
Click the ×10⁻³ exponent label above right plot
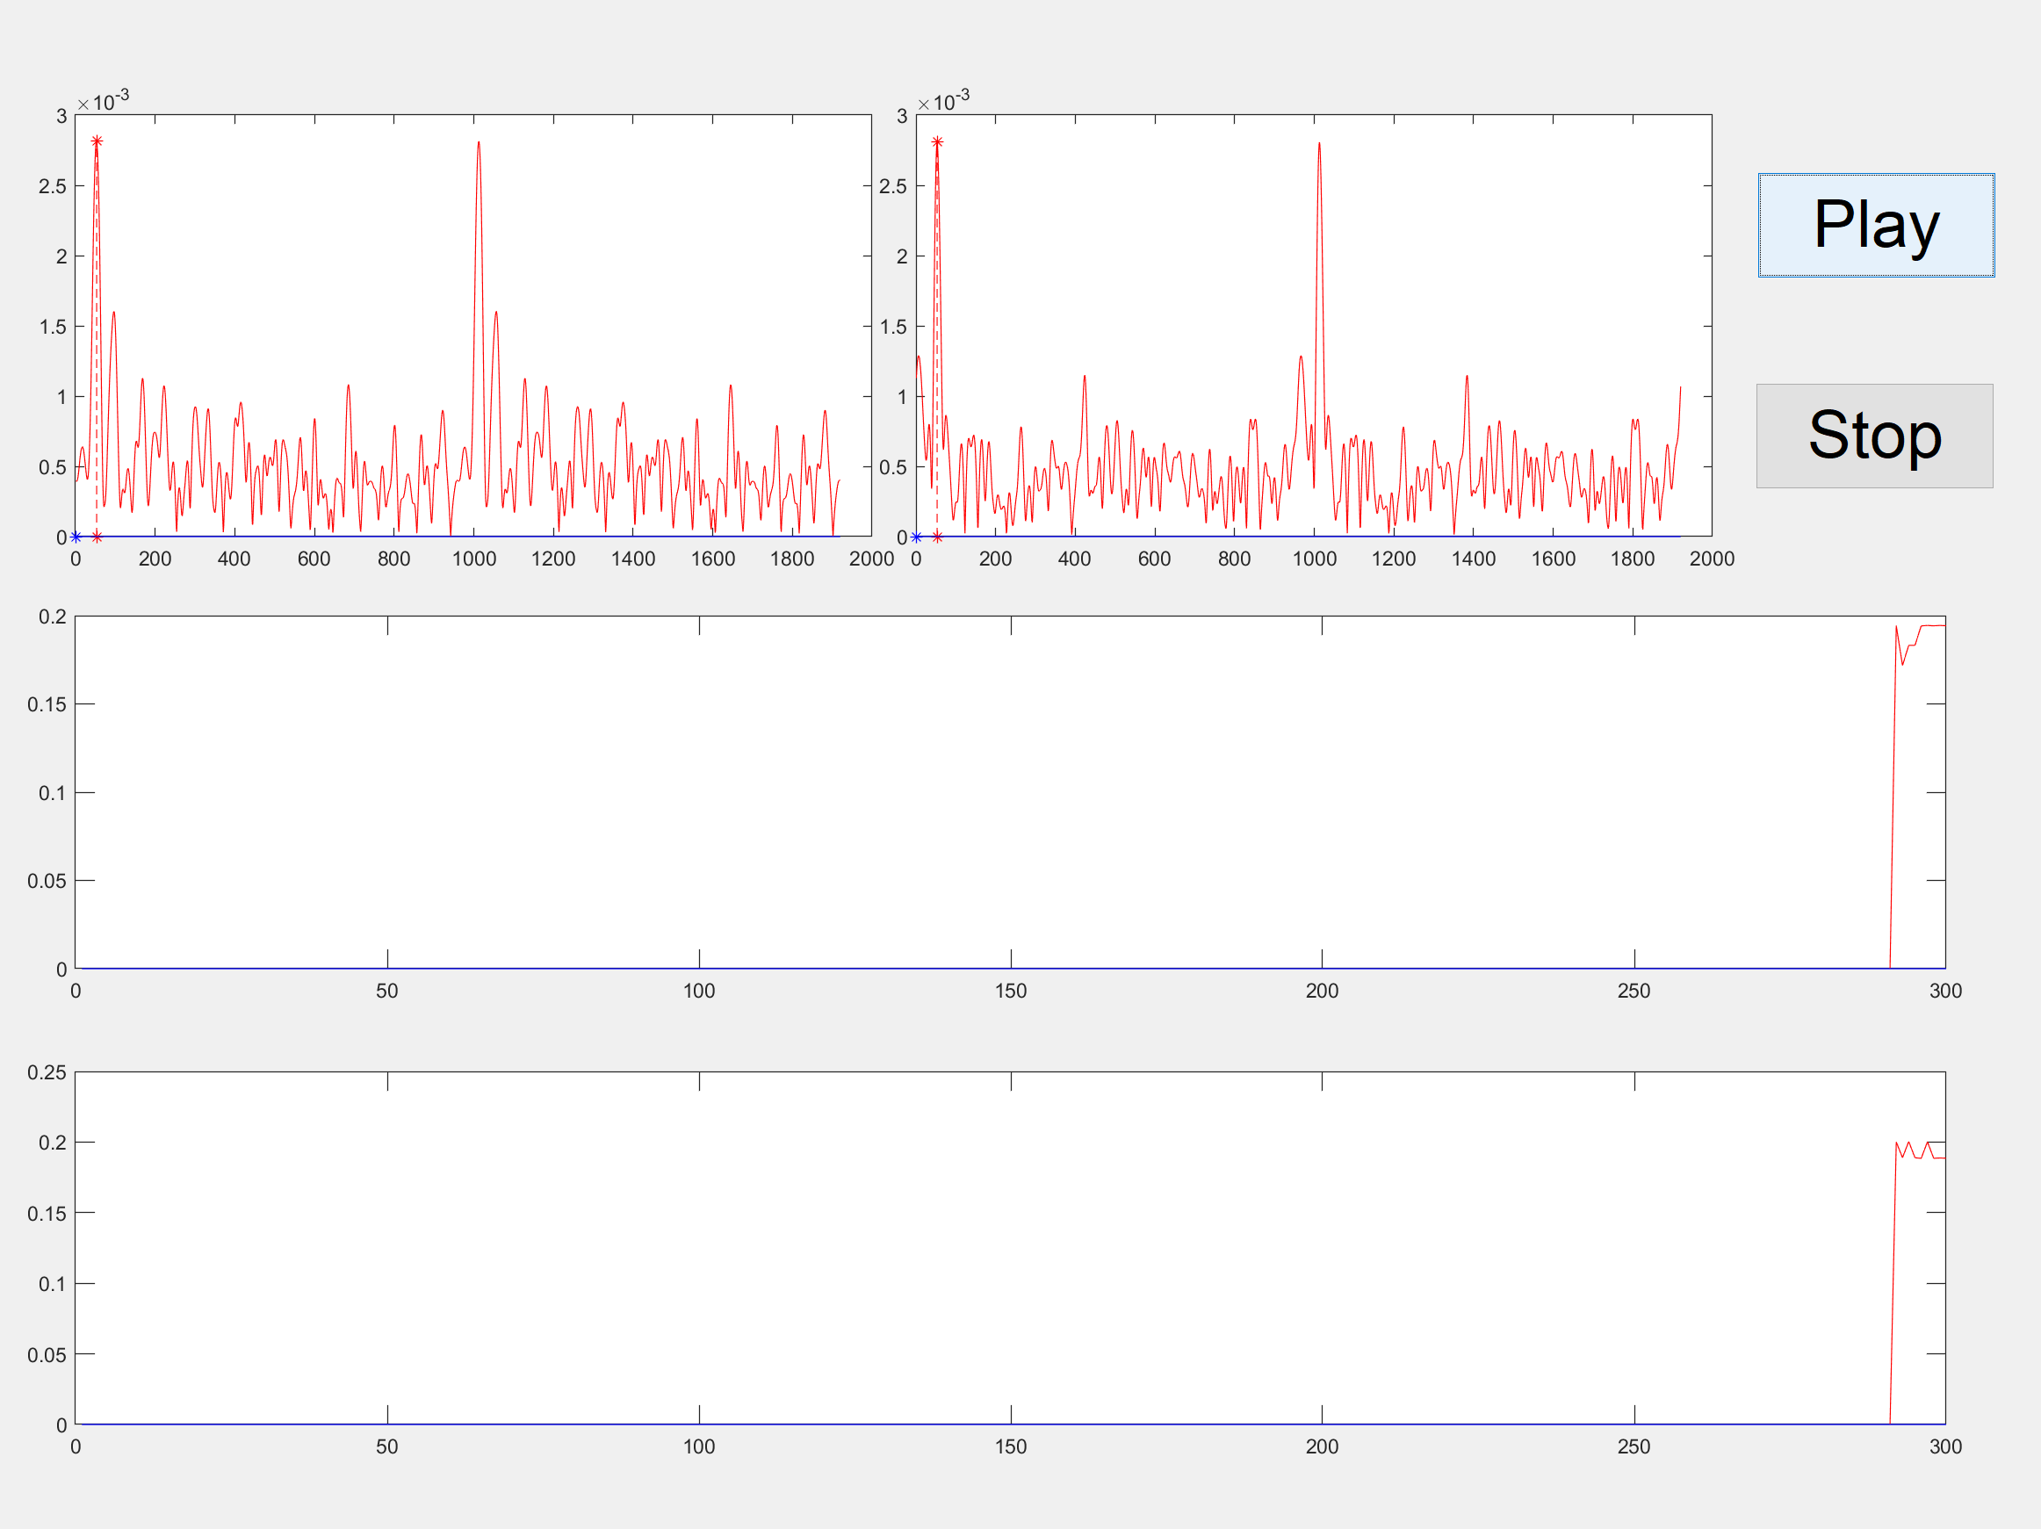click(944, 101)
